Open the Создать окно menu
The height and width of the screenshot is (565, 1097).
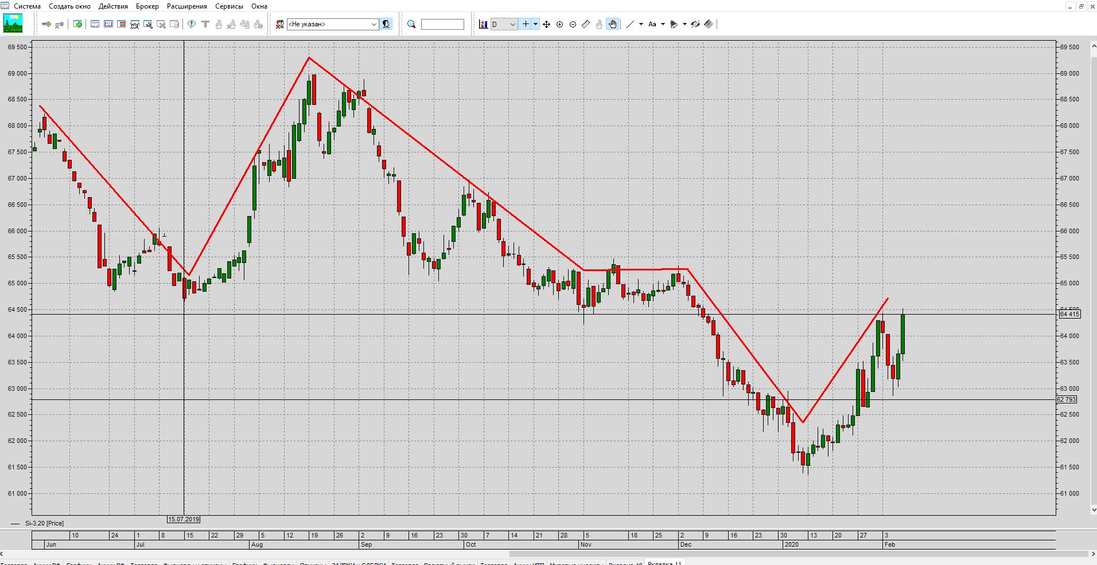(70, 6)
